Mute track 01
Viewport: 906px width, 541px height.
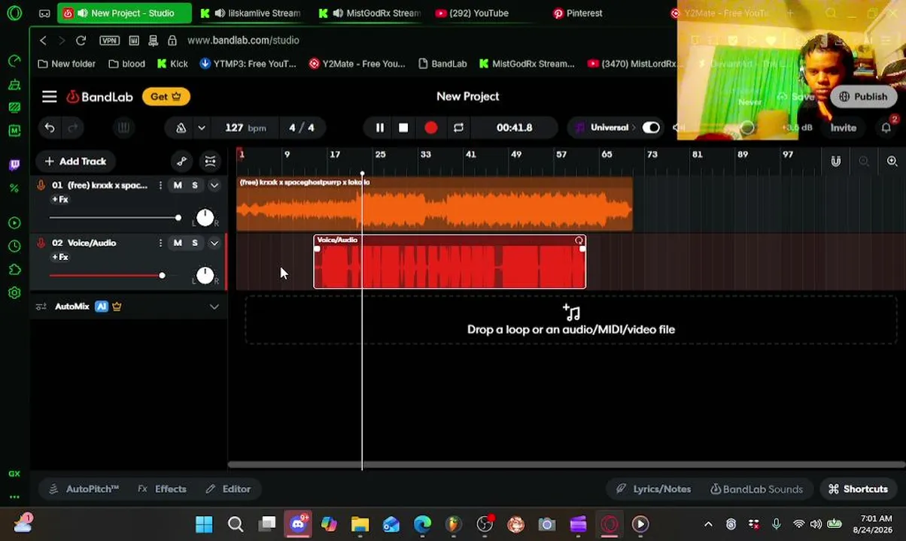pos(178,185)
